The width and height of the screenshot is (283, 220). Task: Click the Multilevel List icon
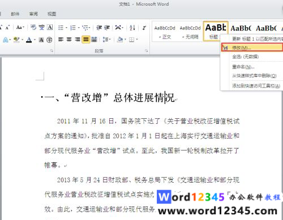coord(85,28)
